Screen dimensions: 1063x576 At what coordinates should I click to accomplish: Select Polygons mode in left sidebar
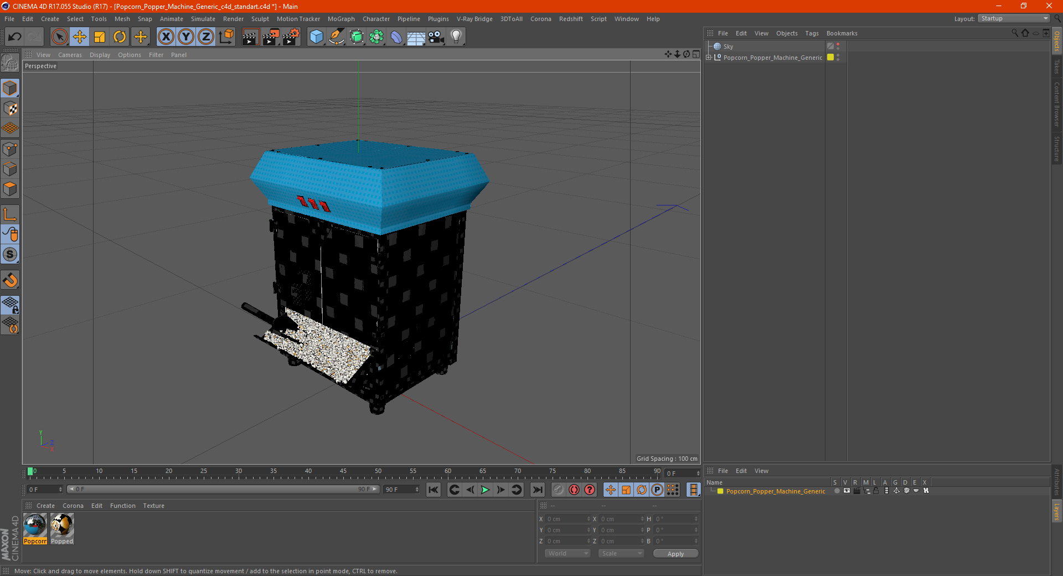(10, 189)
